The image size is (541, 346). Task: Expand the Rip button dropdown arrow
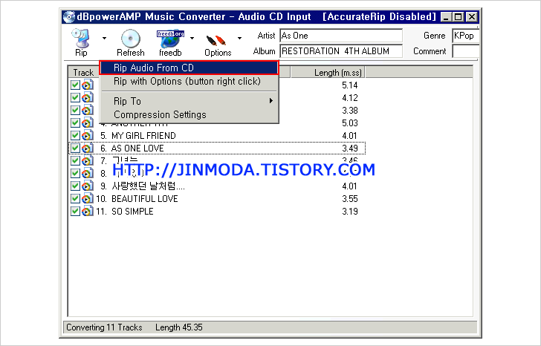[104, 39]
